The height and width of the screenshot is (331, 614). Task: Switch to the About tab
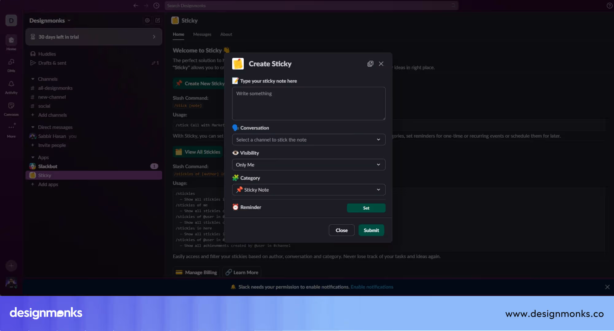click(x=226, y=34)
